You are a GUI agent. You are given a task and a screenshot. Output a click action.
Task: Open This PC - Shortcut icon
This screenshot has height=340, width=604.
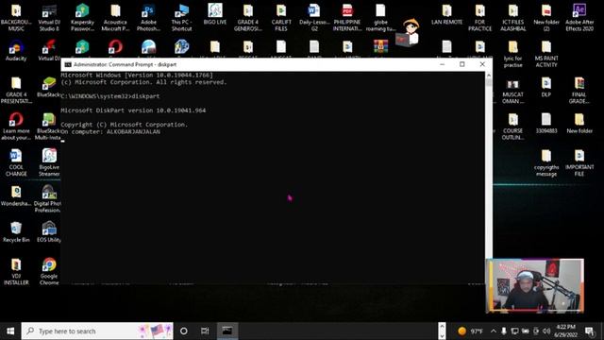181,17
